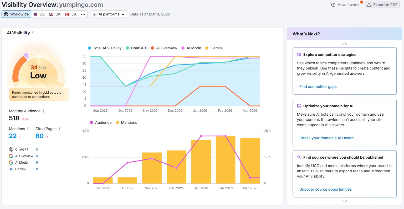404x209 pixels.
Task: Click the Cited Pages value 60
Action: pyautogui.click(x=39, y=136)
